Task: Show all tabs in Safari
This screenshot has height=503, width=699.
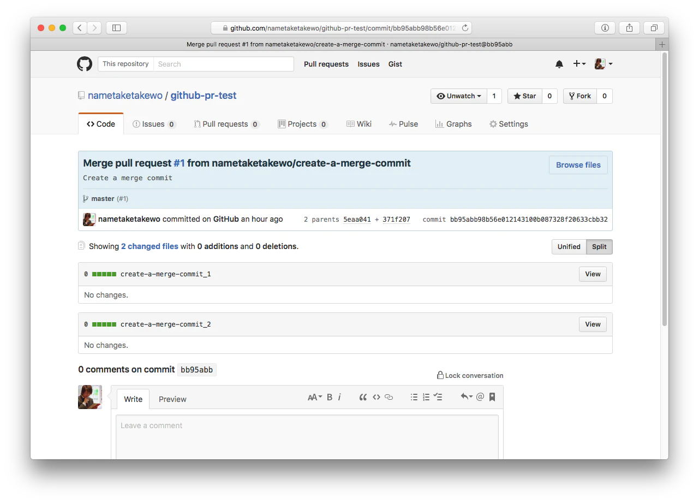Action: pyautogui.click(x=654, y=28)
